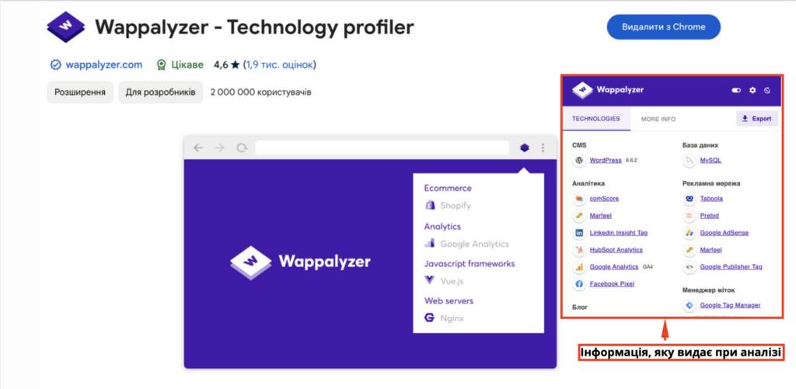This screenshot has width=796, height=389.
Task: Click the Facebook Pixel icon
Action: coord(579,284)
